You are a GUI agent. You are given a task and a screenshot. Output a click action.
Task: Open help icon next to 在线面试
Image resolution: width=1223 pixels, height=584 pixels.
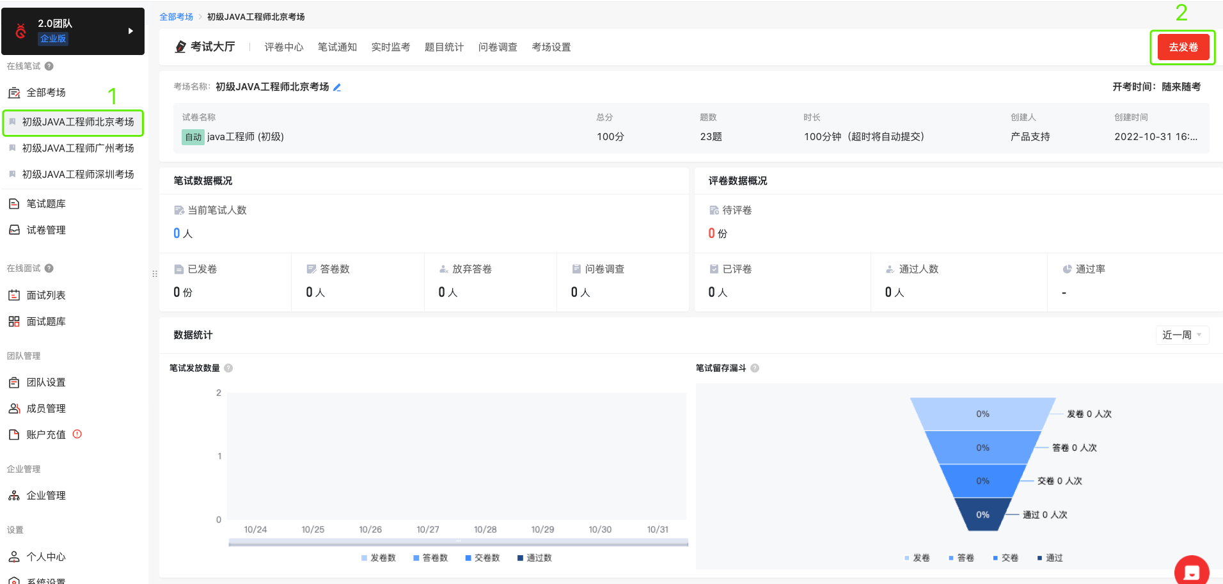49,268
